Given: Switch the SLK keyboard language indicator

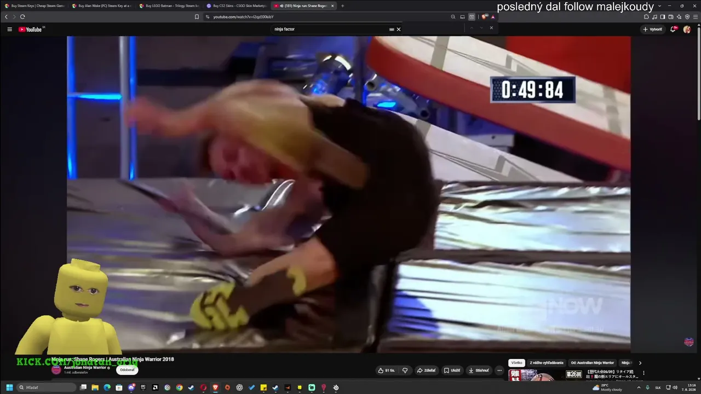Looking at the screenshot, I should 658,387.
